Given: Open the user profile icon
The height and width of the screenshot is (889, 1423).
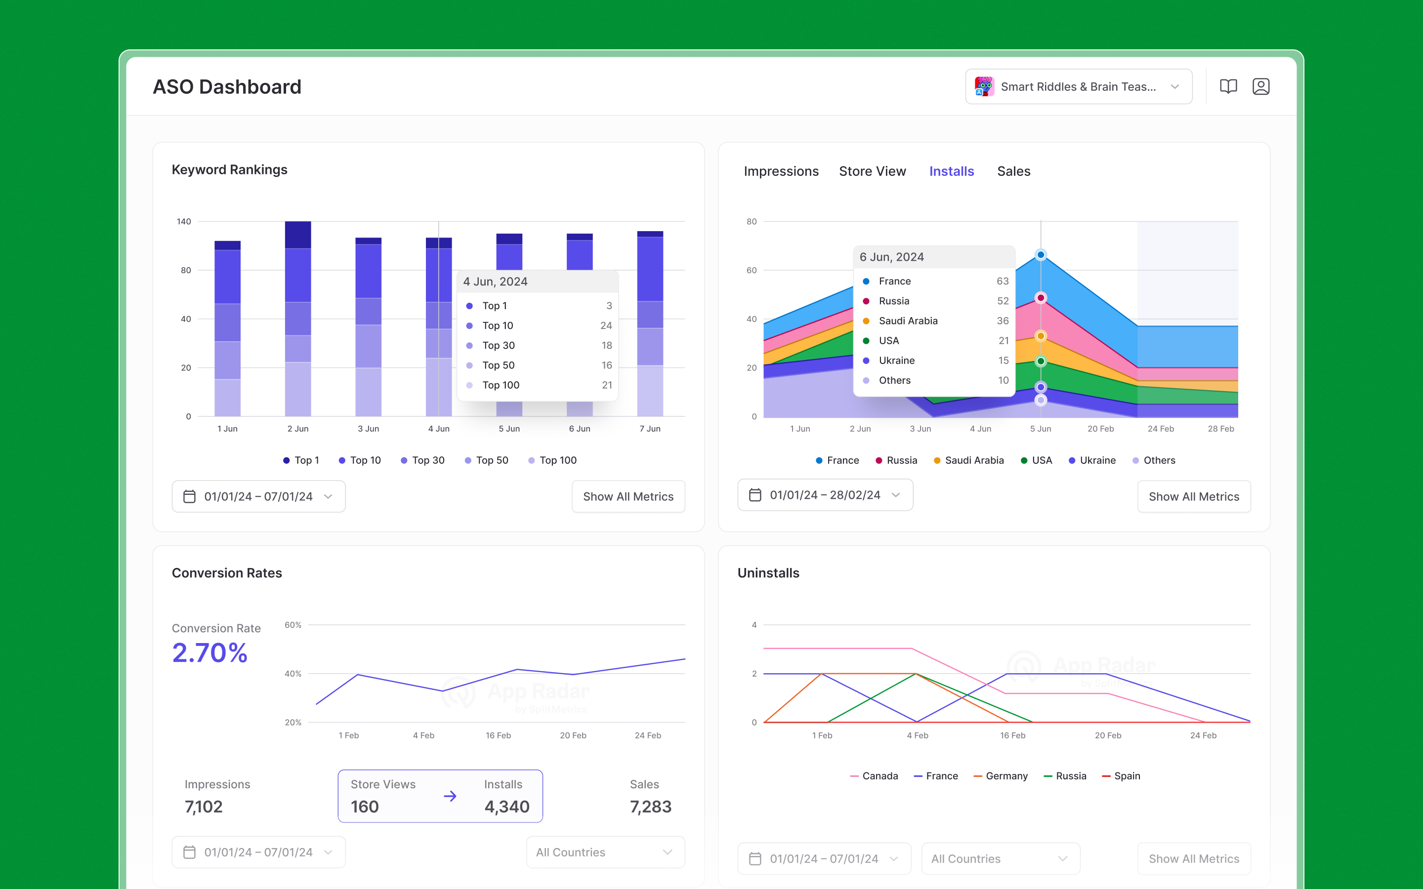Looking at the screenshot, I should point(1261,86).
